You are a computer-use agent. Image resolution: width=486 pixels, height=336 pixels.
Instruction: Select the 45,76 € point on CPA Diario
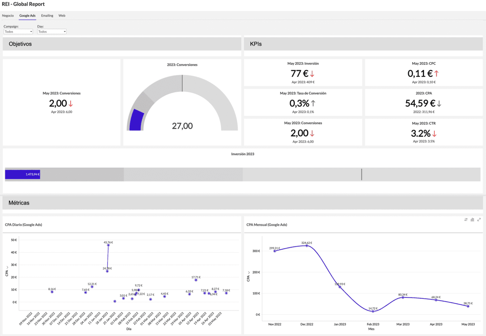pos(108,244)
